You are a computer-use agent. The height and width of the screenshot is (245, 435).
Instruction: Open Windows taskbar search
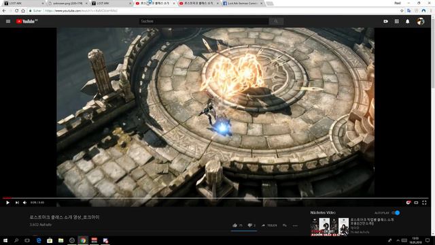click(x=16, y=240)
